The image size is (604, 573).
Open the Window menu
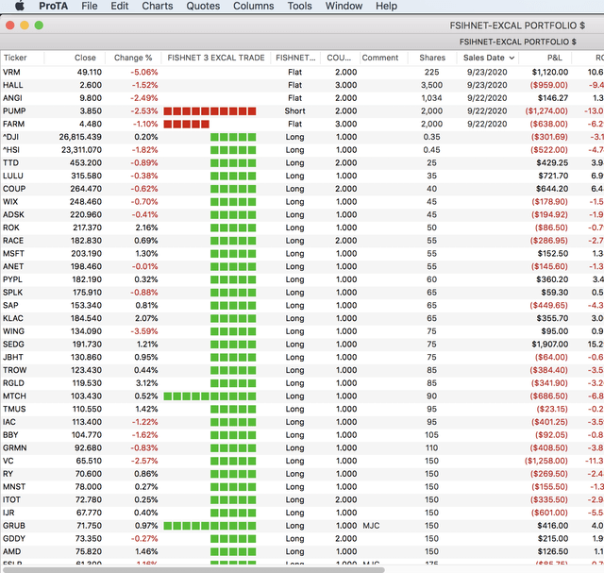[344, 6]
